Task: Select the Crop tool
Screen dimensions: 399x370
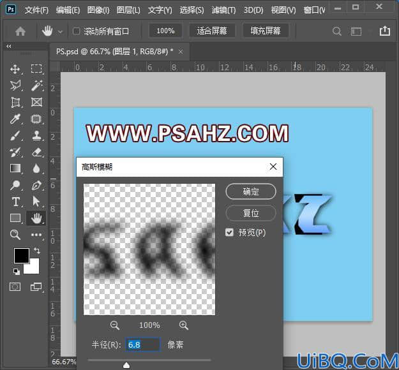Action: click(15, 102)
